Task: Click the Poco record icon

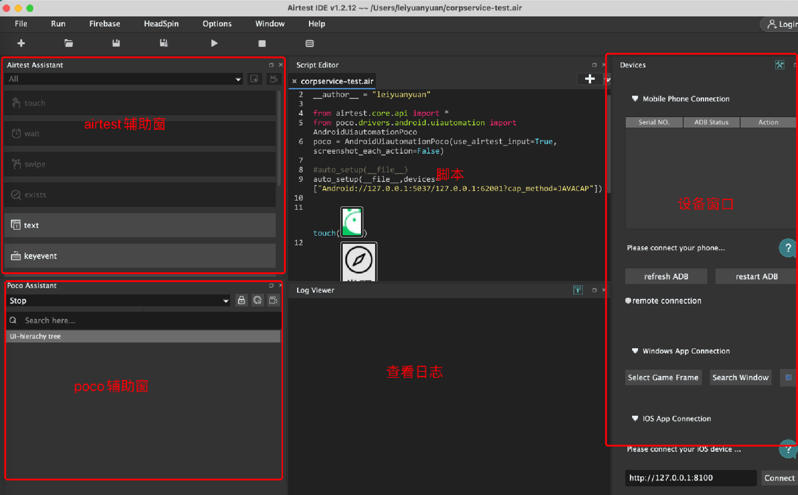Action: [273, 300]
